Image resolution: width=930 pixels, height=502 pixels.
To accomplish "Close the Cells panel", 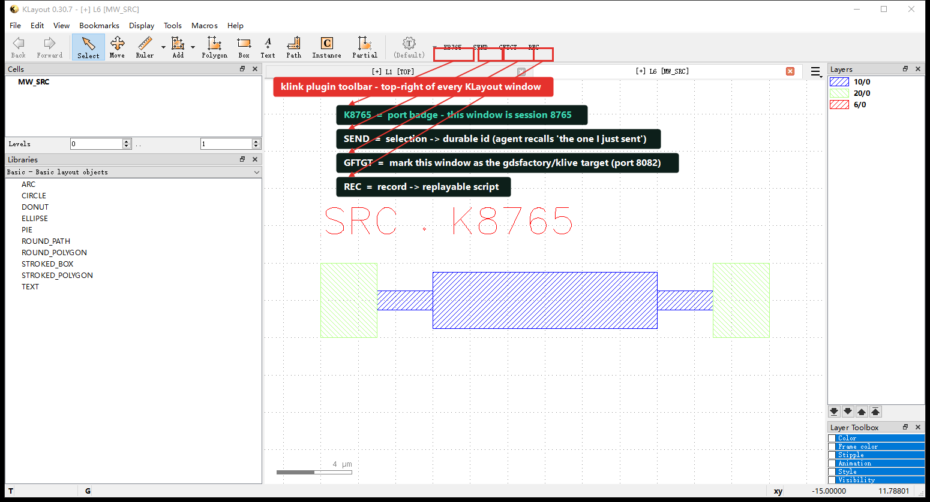I will point(255,69).
